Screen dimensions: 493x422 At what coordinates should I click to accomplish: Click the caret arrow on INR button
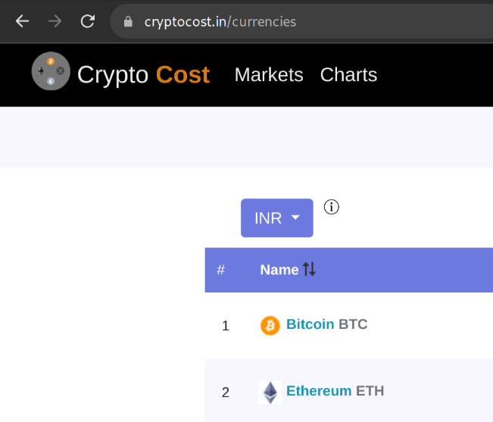(295, 217)
